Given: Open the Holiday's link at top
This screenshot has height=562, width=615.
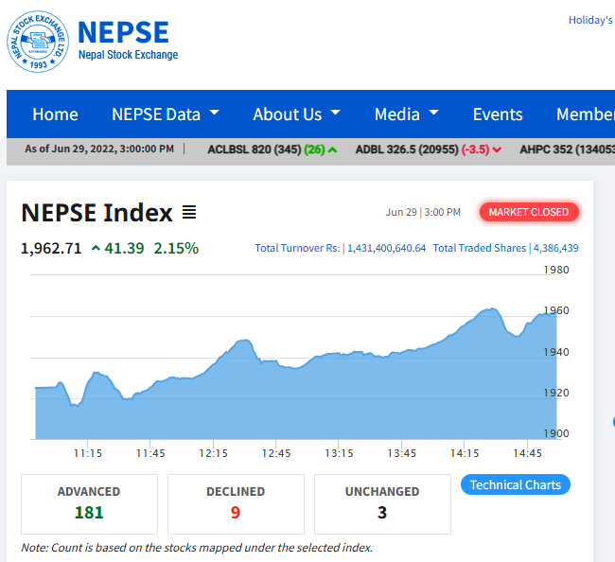Looking at the screenshot, I should (590, 20).
